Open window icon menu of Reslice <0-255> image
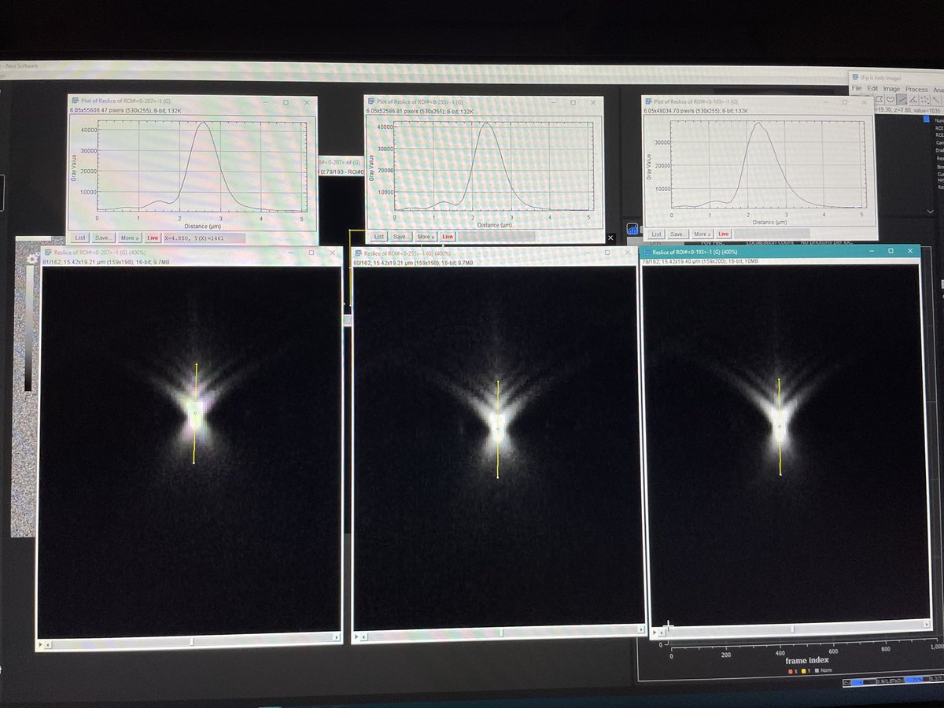The width and height of the screenshot is (944, 708). click(359, 253)
